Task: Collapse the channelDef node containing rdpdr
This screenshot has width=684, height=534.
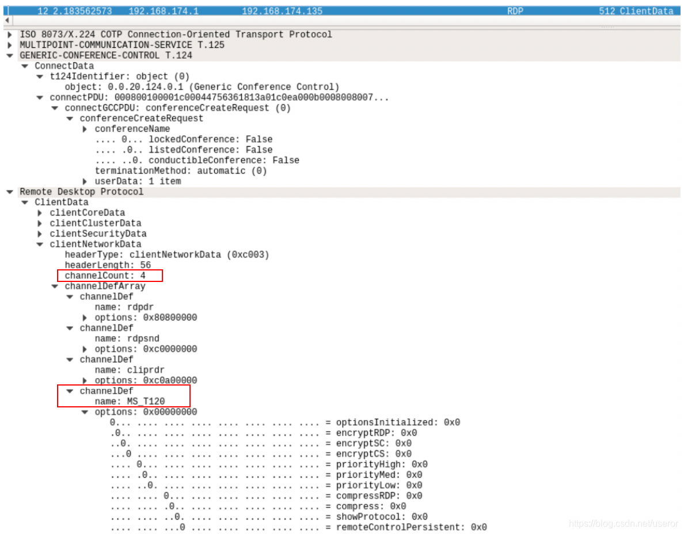Action: click(70, 297)
